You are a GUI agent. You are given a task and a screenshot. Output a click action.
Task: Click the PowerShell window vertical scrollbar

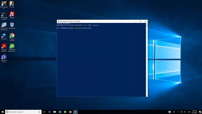tap(147, 60)
